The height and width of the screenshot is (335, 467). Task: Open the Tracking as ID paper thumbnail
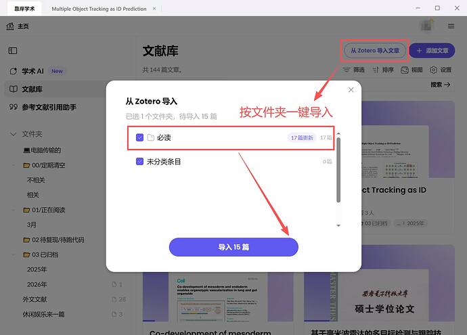408,139
